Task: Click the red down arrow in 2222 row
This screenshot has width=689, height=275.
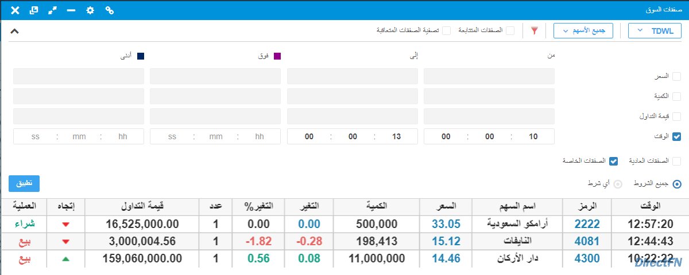Action: point(65,225)
